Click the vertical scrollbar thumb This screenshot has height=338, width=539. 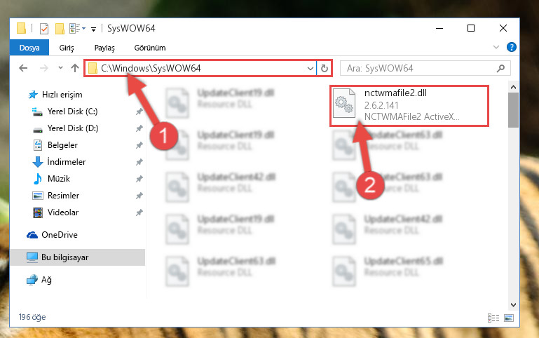point(513,109)
